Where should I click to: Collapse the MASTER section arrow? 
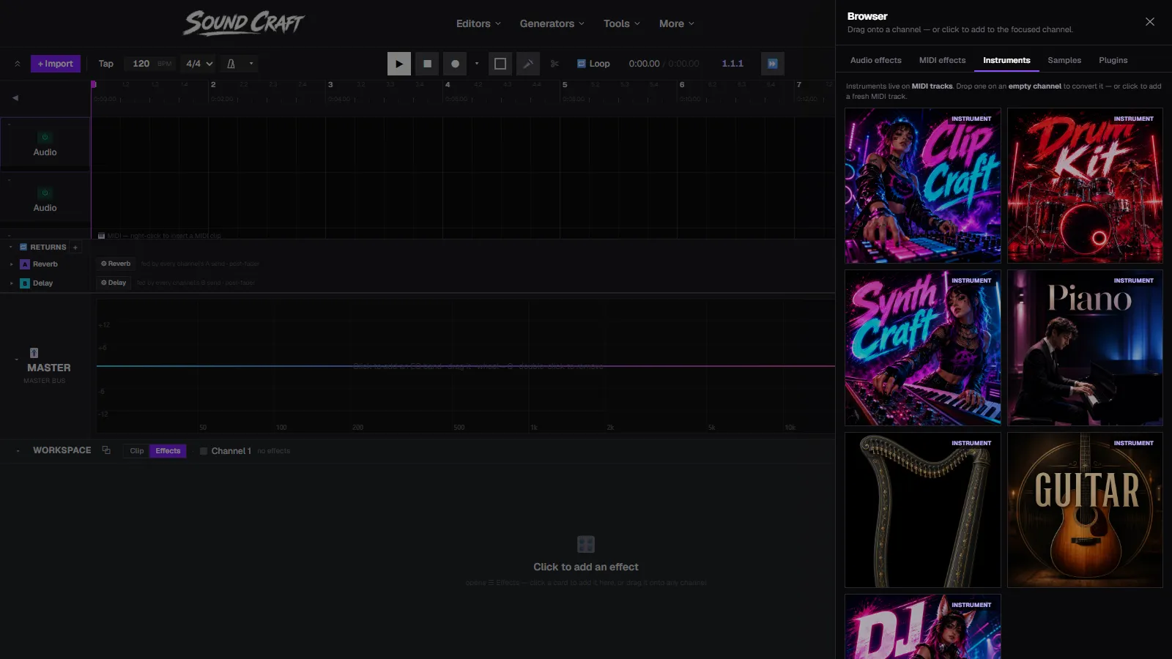click(x=16, y=360)
